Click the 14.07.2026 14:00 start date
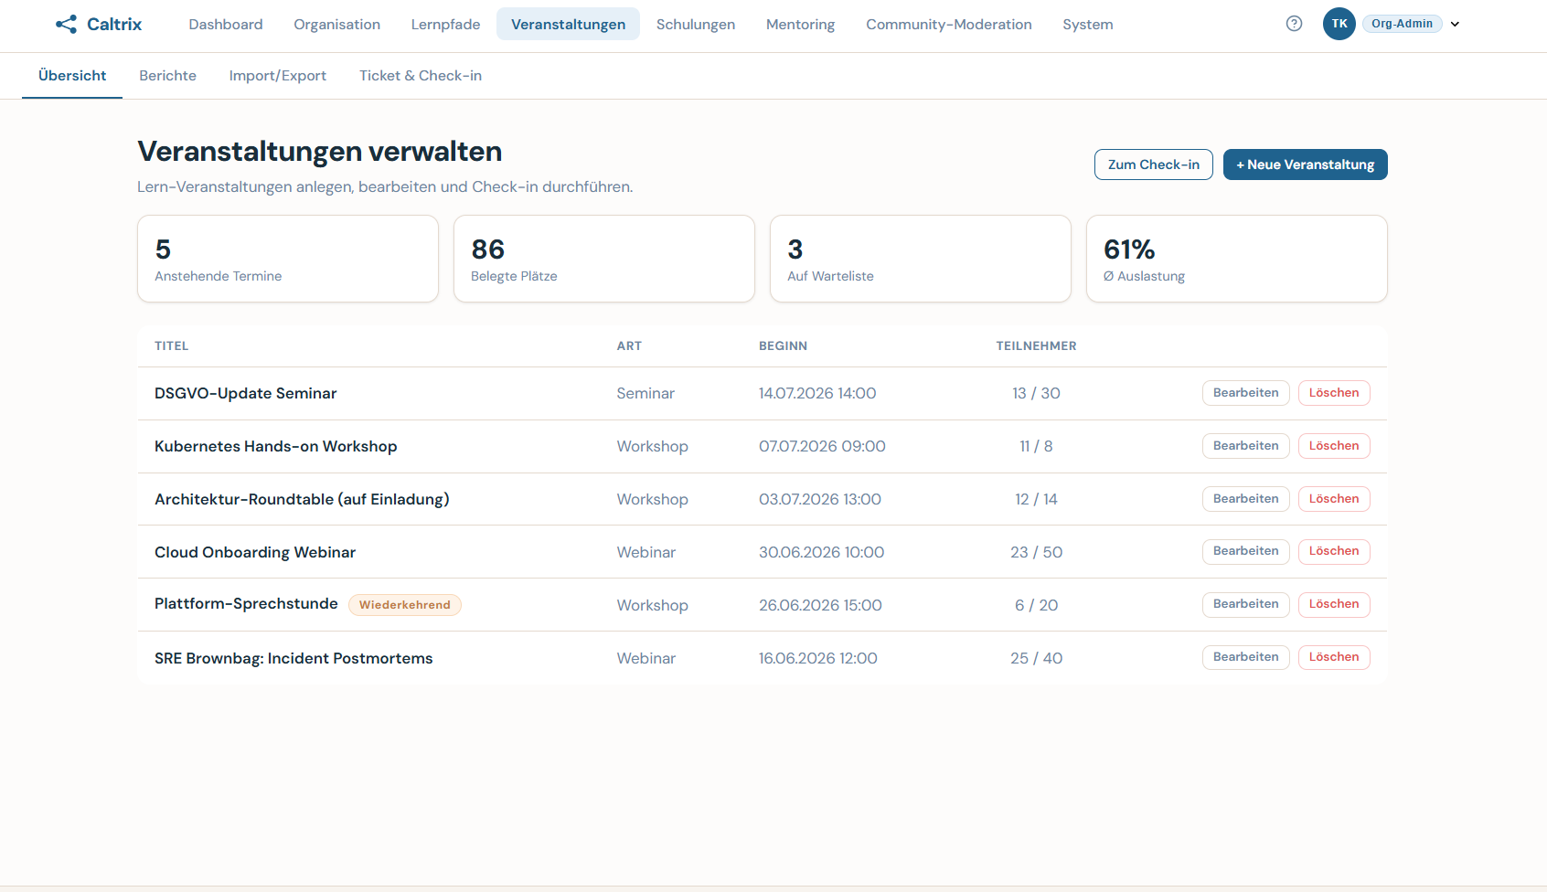1547x892 pixels. click(x=817, y=393)
